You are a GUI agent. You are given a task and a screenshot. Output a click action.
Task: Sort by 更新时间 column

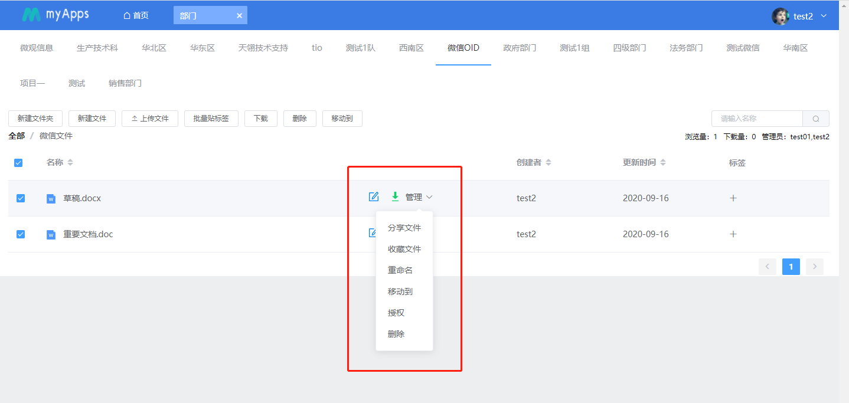coord(663,162)
